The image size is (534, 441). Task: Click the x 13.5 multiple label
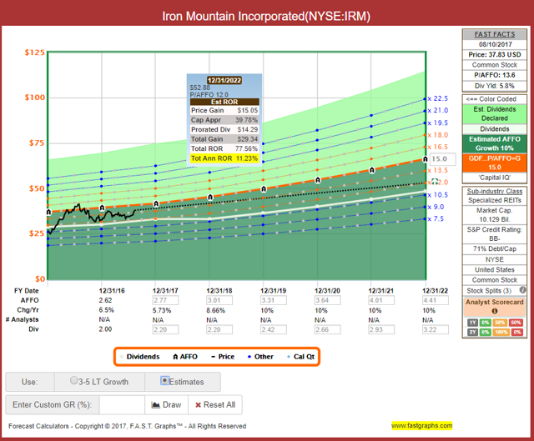pyautogui.click(x=437, y=170)
